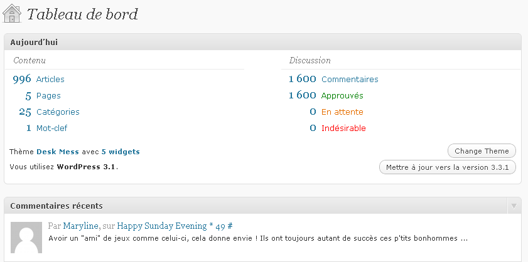Collapse the Commentaires récents panel arrow
The height and width of the screenshot is (262, 528).
point(514,206)
